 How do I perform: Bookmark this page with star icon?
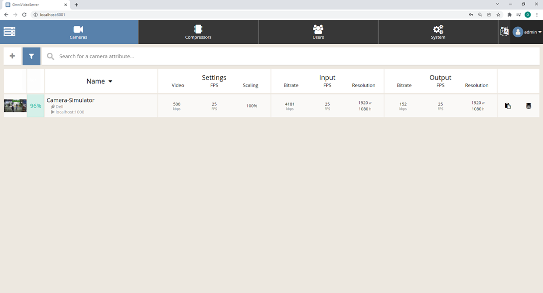[498, 14]
